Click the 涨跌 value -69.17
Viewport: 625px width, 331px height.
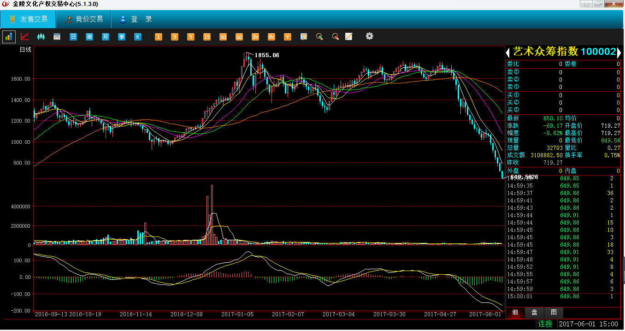[553, 125]
